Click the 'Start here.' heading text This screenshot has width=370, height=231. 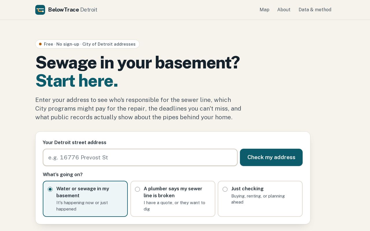click(x=77, y=81)
